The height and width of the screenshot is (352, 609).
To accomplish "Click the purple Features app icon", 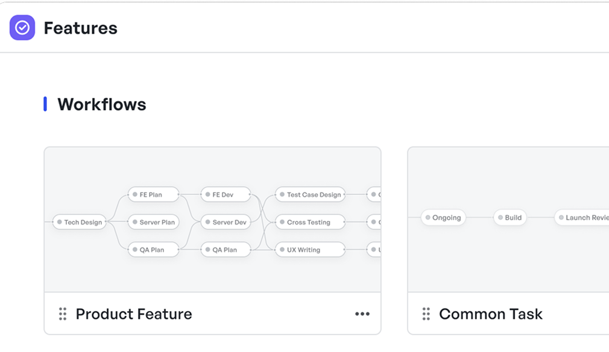I will pos(22,28).
